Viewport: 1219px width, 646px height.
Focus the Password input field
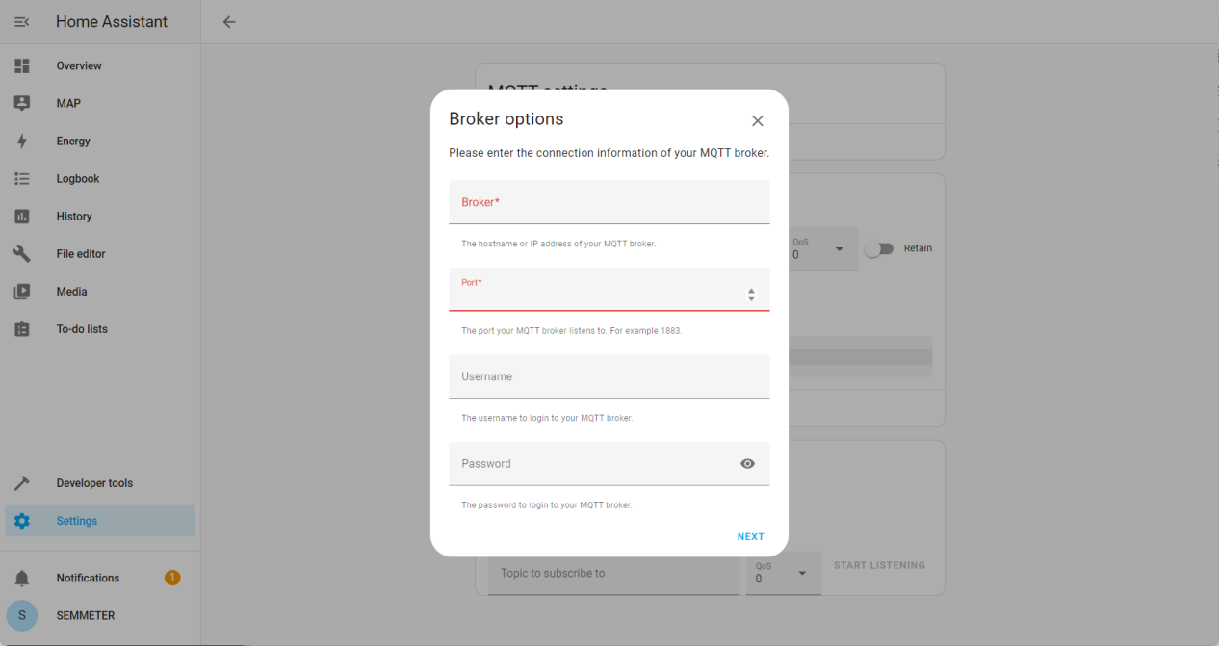point(609,464)
